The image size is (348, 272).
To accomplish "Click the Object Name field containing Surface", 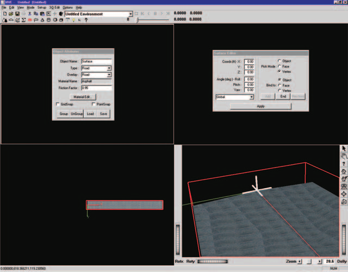I will (97, 61).
